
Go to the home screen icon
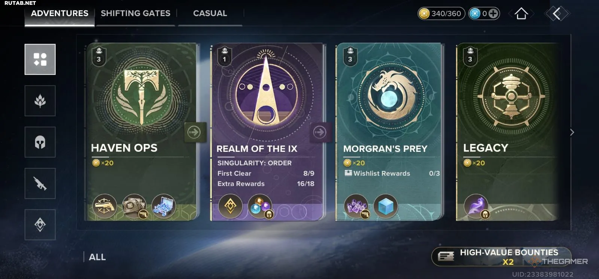(x=521, y=14)
